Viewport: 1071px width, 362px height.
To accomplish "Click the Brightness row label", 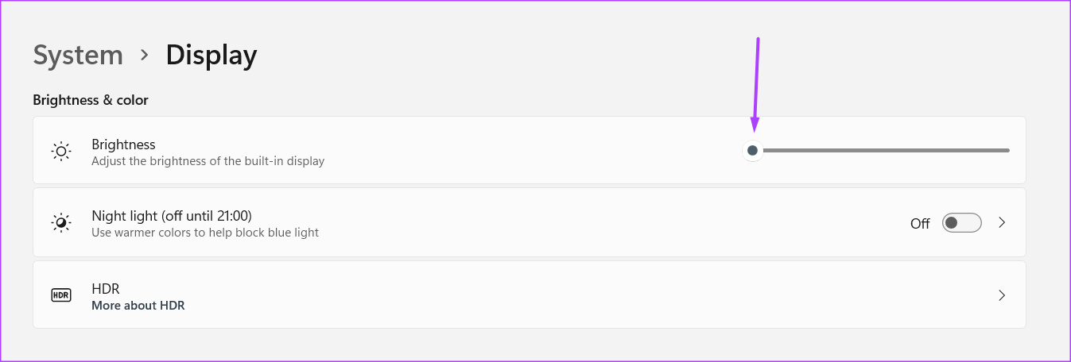I will pos(123,144).
